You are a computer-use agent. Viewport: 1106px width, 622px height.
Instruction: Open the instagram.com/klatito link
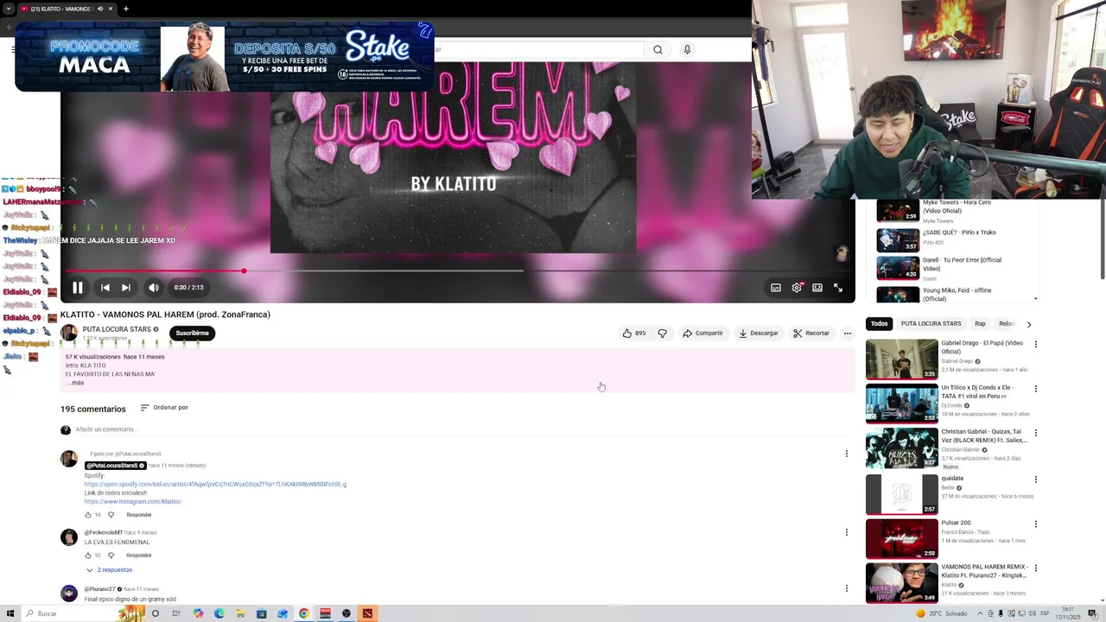tap(132, 502)
